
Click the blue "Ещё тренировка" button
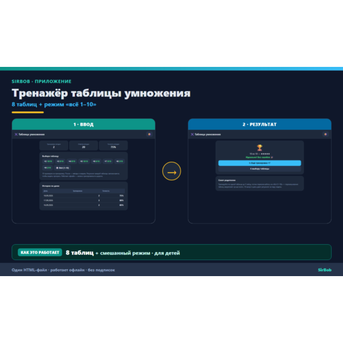coord(260,163)
